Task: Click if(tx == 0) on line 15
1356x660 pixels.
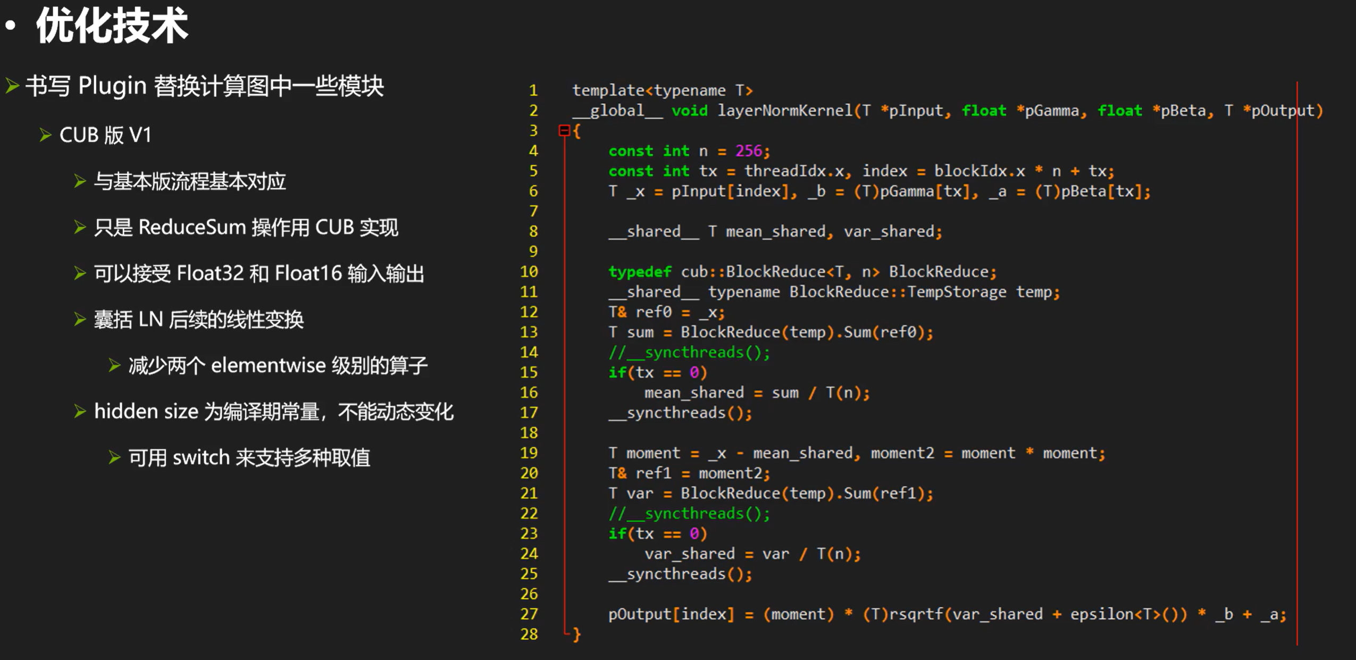Action: (658, 372)
